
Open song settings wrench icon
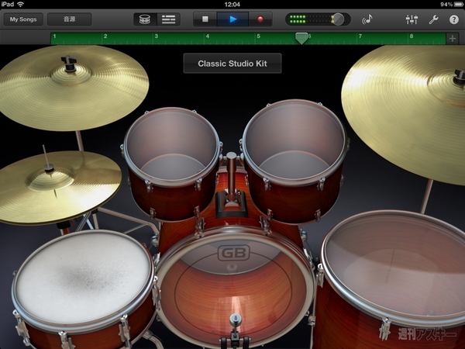[433, 19]
